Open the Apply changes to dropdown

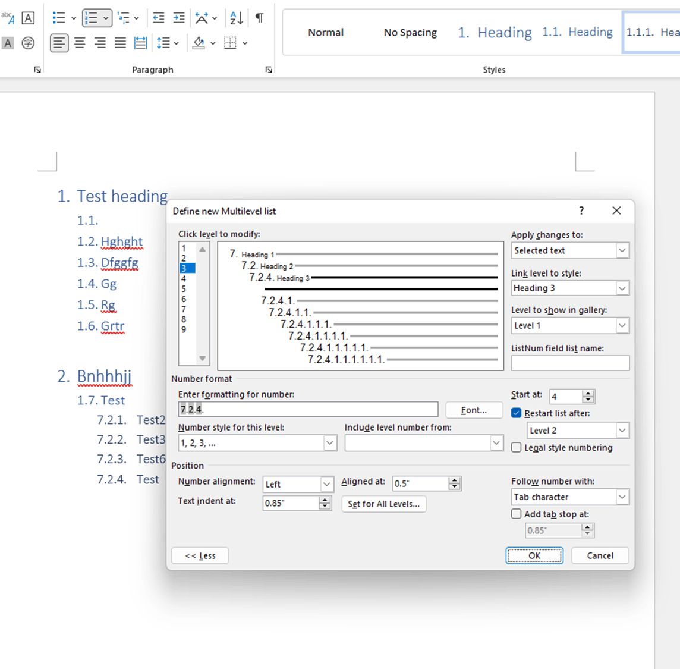[569, 251]
